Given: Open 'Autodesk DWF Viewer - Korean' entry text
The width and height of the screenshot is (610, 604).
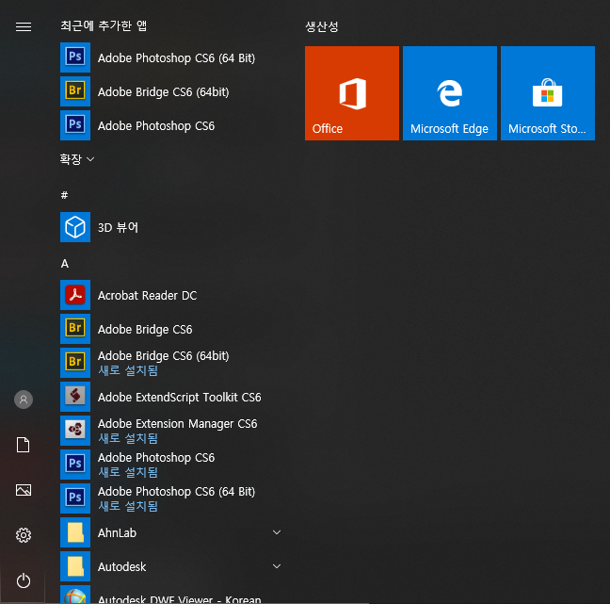Looking at the screenshot, I should click(180, 599).
